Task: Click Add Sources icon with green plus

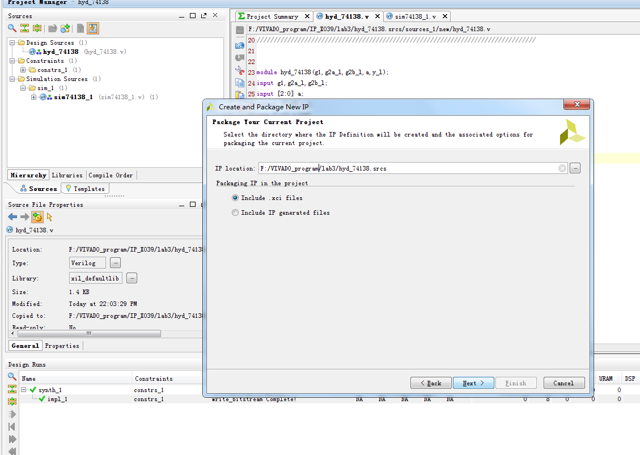Action: 65,28
